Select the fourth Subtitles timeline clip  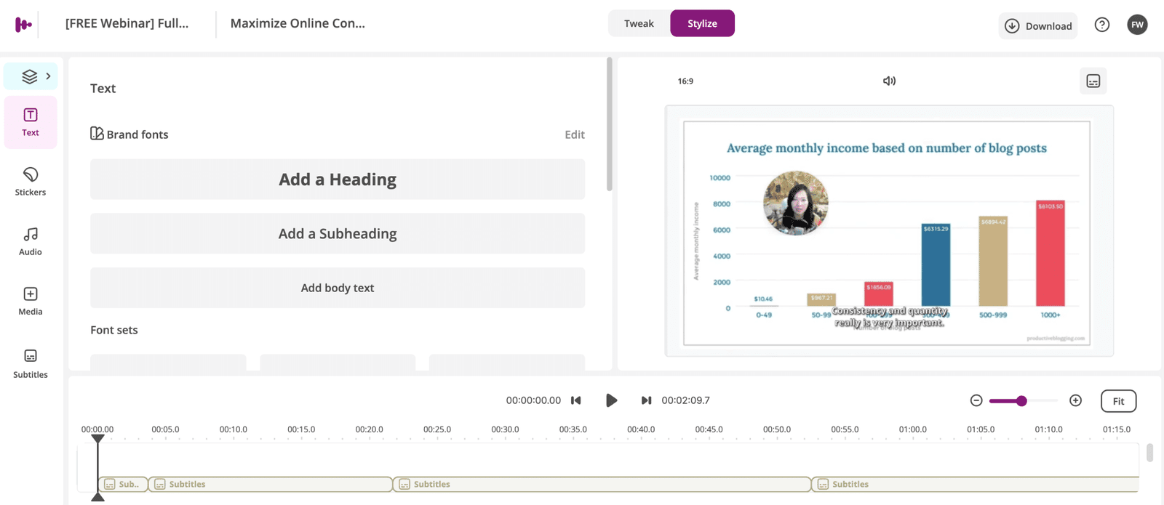975,484
